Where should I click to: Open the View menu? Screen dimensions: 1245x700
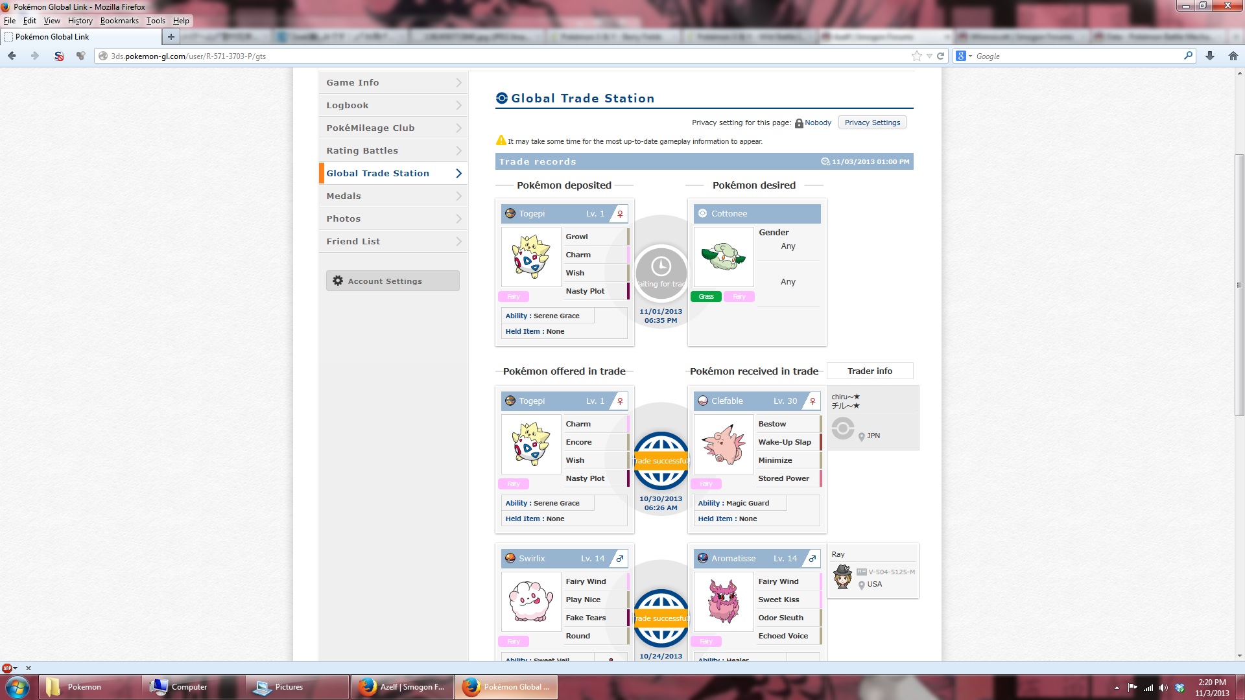(52, 21)
